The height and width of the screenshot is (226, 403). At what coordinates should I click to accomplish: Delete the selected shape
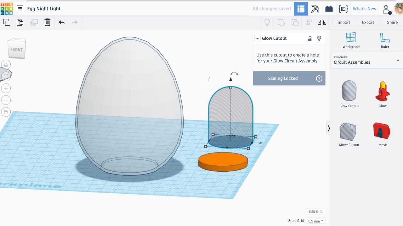47,22
